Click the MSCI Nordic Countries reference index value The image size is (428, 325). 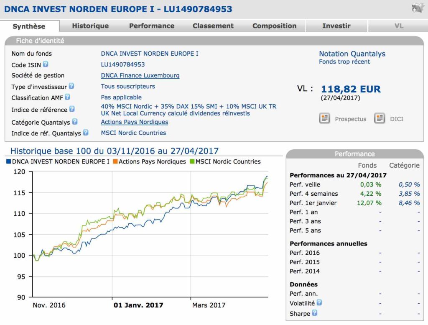[x=133, y=133]
